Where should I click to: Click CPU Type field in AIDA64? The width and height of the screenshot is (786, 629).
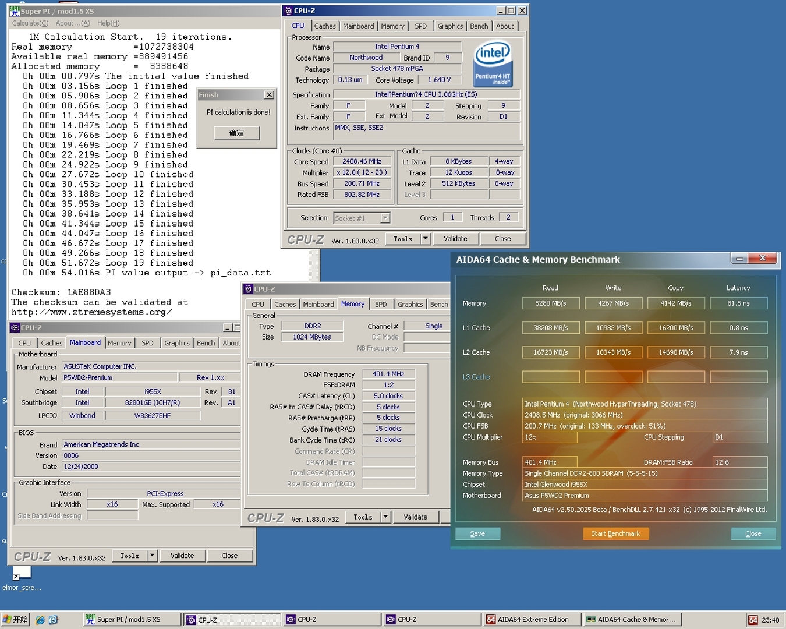tap(645, 404)
